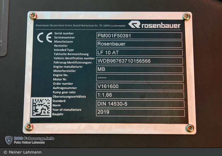Click the 'Fahrzeug-Identifizierungsnr.' label
Screen dimensions: 222x156
pyautogui.click(x=73, y=63)
